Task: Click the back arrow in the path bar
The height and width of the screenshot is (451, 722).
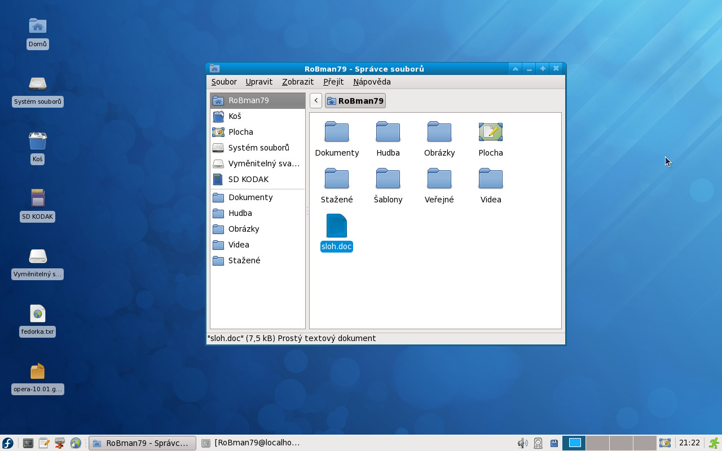Action: [316, 101]
